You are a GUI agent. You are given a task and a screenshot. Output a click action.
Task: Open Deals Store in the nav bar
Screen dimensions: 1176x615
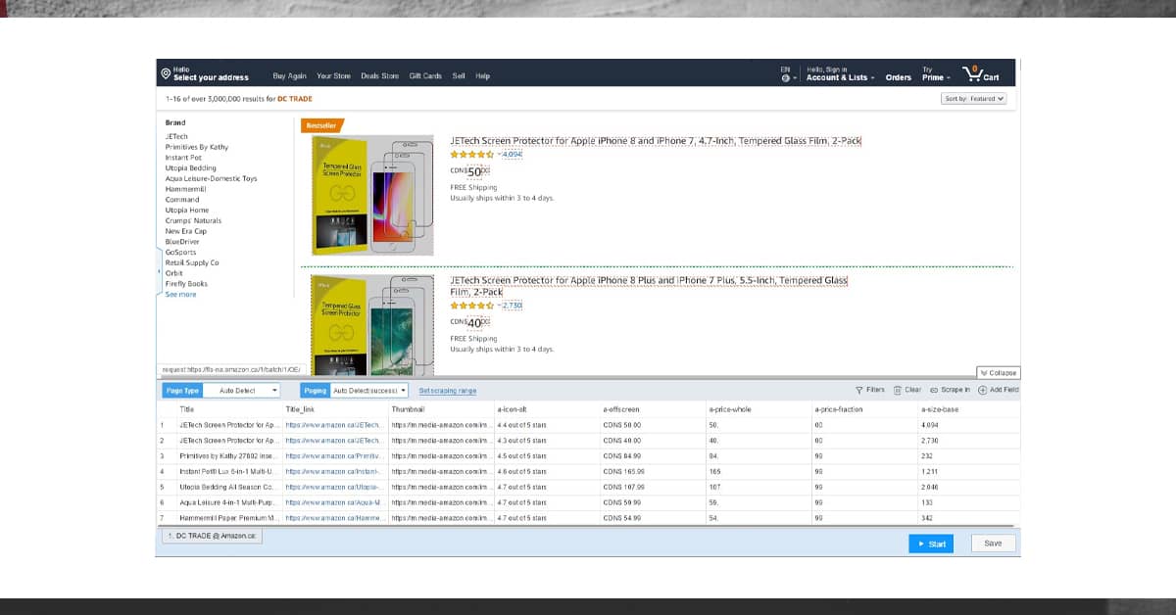pyautogui.click(x=379, y=76)
